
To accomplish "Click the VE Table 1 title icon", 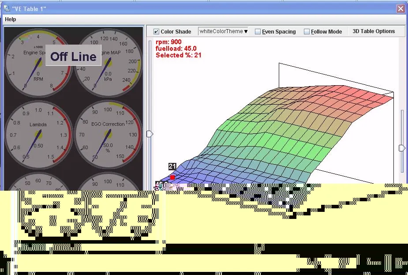I will pos(7,9).
